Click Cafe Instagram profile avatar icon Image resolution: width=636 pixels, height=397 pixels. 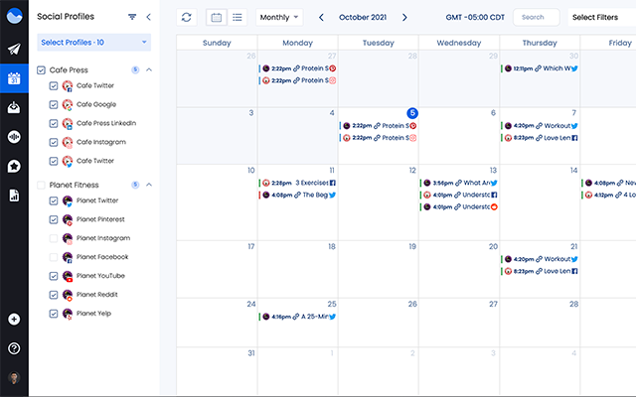(x=68, y=142)
